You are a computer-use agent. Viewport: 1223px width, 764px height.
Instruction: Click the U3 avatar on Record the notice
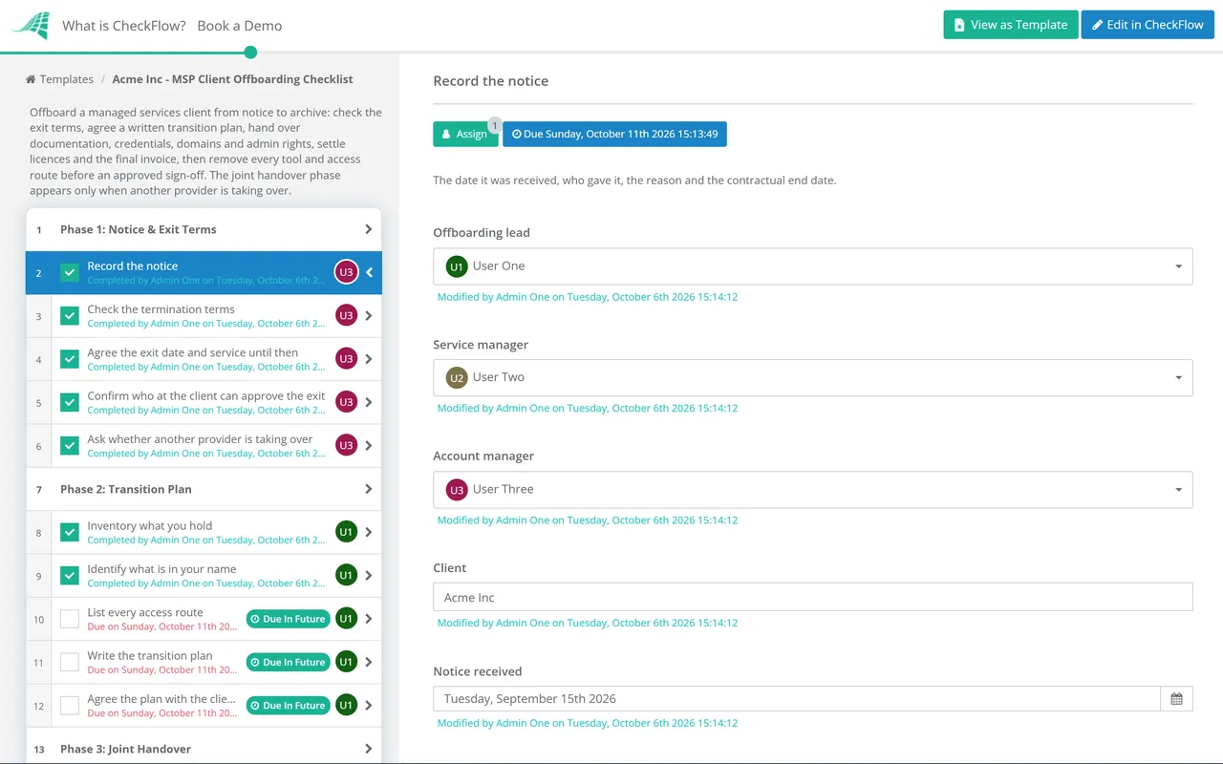pos(346,272)
